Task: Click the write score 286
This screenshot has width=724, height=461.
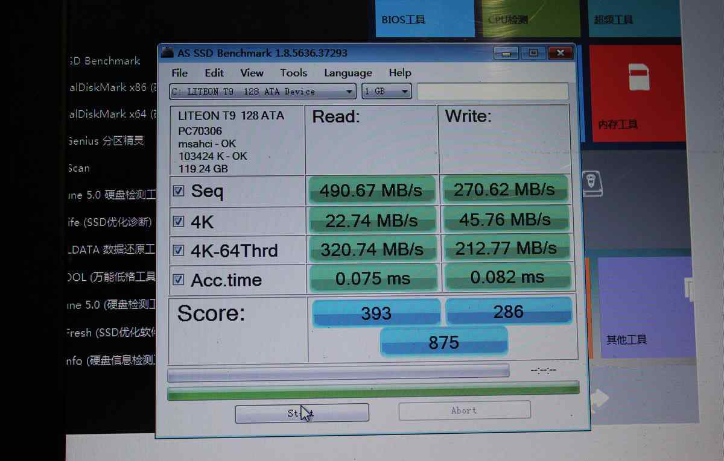Action: (509, 311)
